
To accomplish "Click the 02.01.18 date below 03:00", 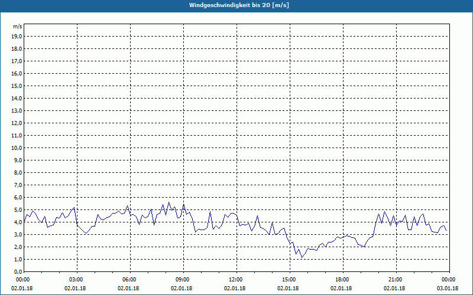I will click(x=75, y=289).
